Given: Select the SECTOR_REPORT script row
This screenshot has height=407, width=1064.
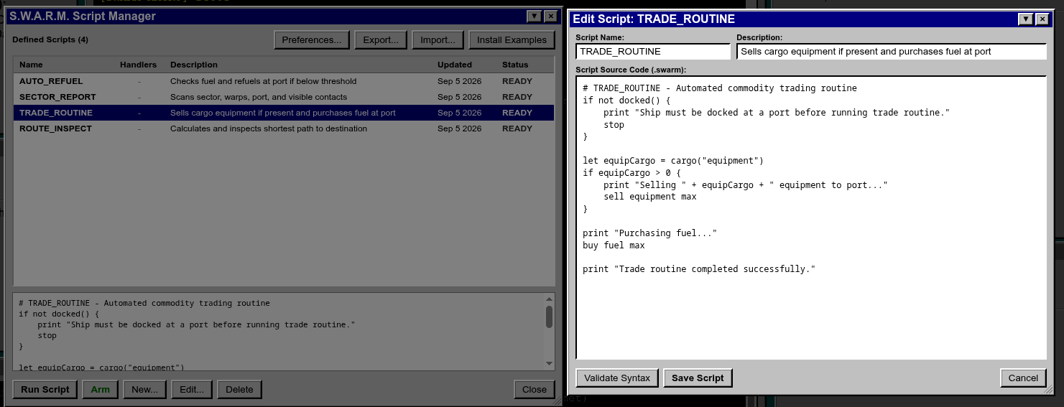Looking at the screenshot, I should [x=284, y=97].
